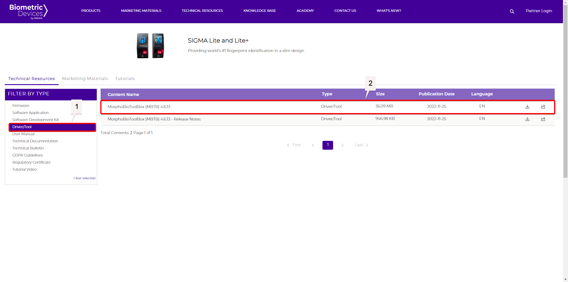Filter by Technical Bulletin type
Viewport: 568px width, 282px height.
28,148
